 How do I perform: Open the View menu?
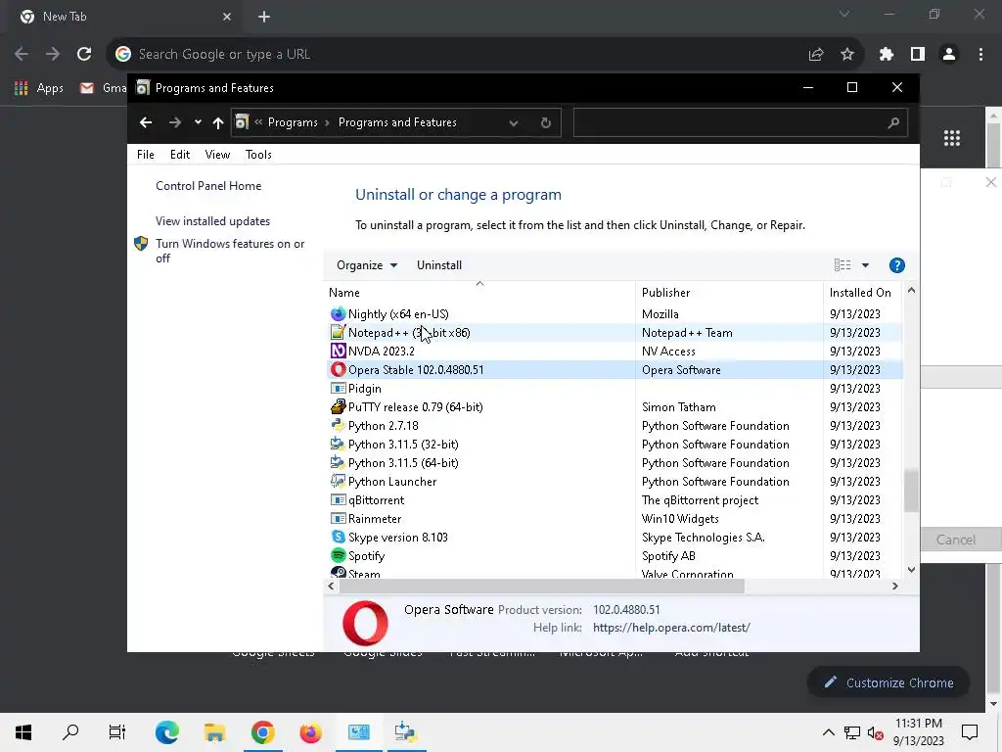pyautogui.click(x=217, y=155)
